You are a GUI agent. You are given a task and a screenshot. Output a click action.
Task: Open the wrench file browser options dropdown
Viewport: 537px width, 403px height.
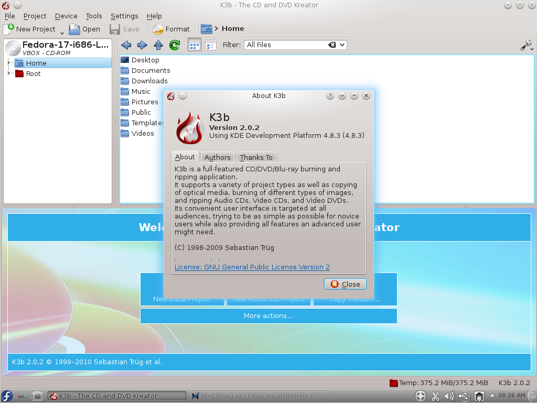pos(527,45)
